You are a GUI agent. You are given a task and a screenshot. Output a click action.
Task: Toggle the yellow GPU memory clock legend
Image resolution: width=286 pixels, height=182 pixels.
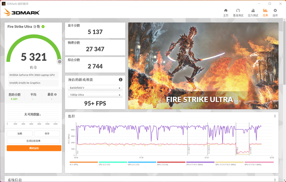(229, 163)
